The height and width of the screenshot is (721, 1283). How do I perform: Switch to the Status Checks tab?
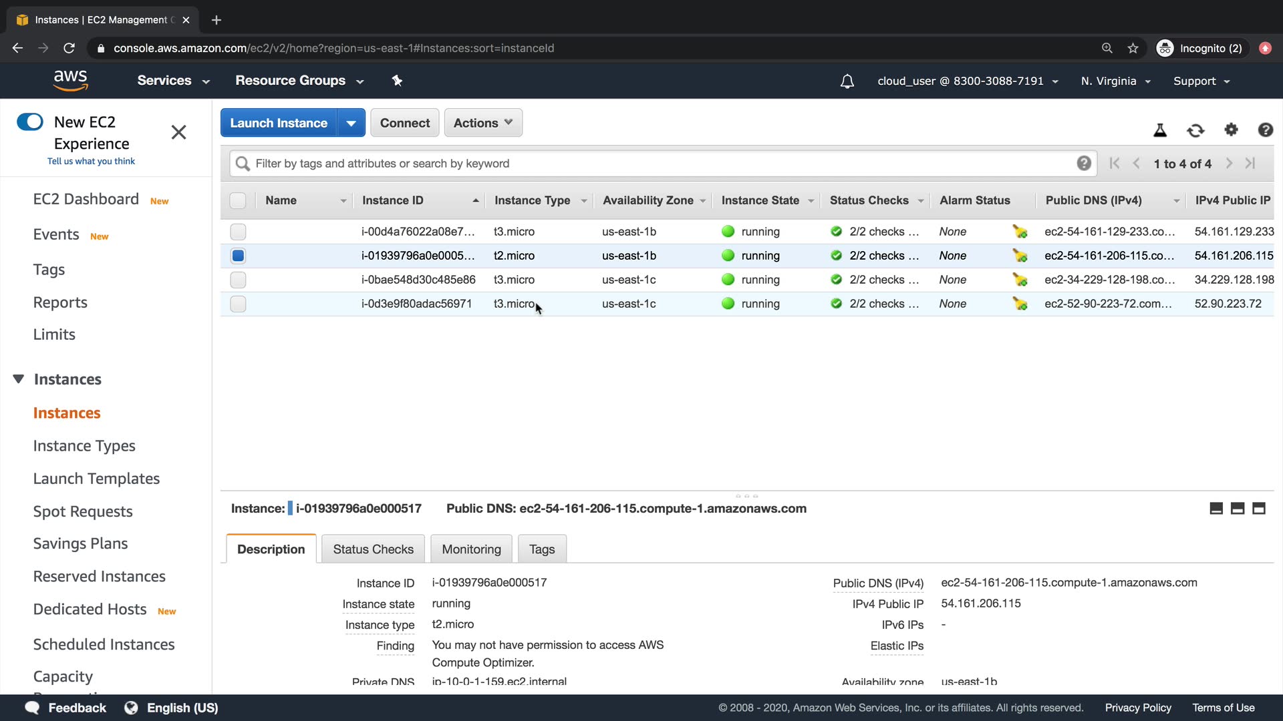373,549
